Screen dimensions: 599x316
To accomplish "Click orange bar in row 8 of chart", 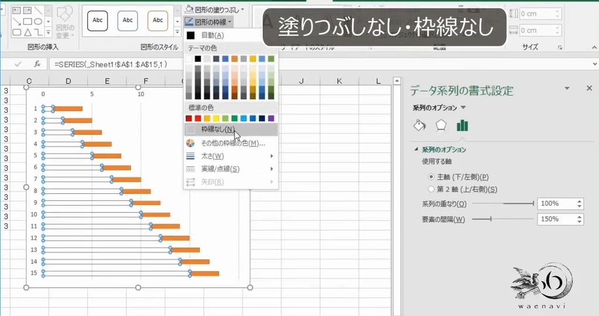I will tap(136, 191).
